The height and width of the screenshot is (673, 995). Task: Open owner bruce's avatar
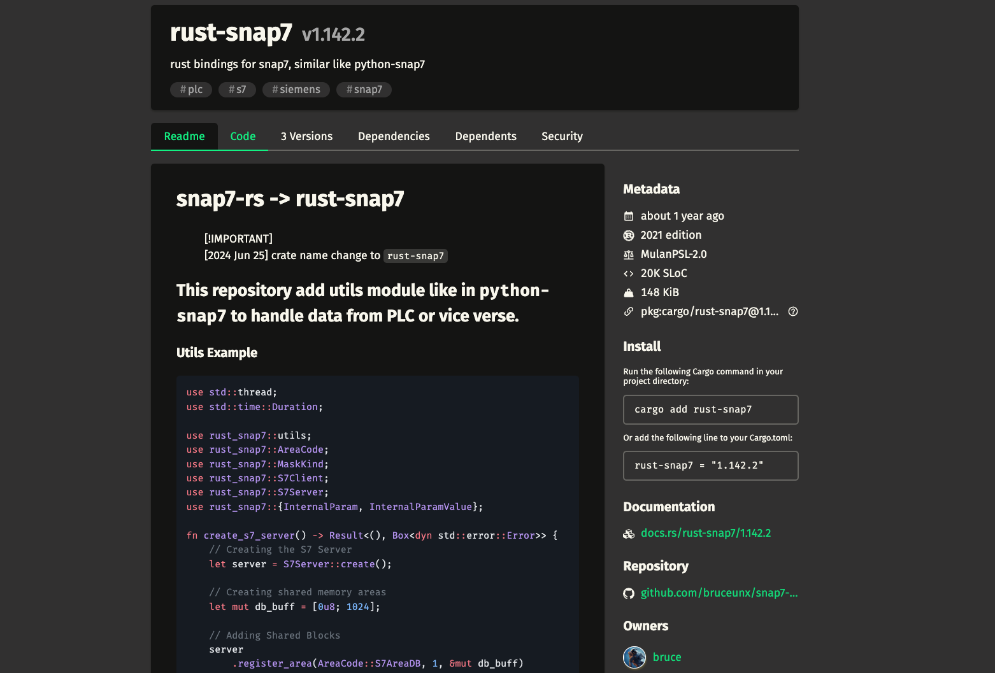click(634, 657)
